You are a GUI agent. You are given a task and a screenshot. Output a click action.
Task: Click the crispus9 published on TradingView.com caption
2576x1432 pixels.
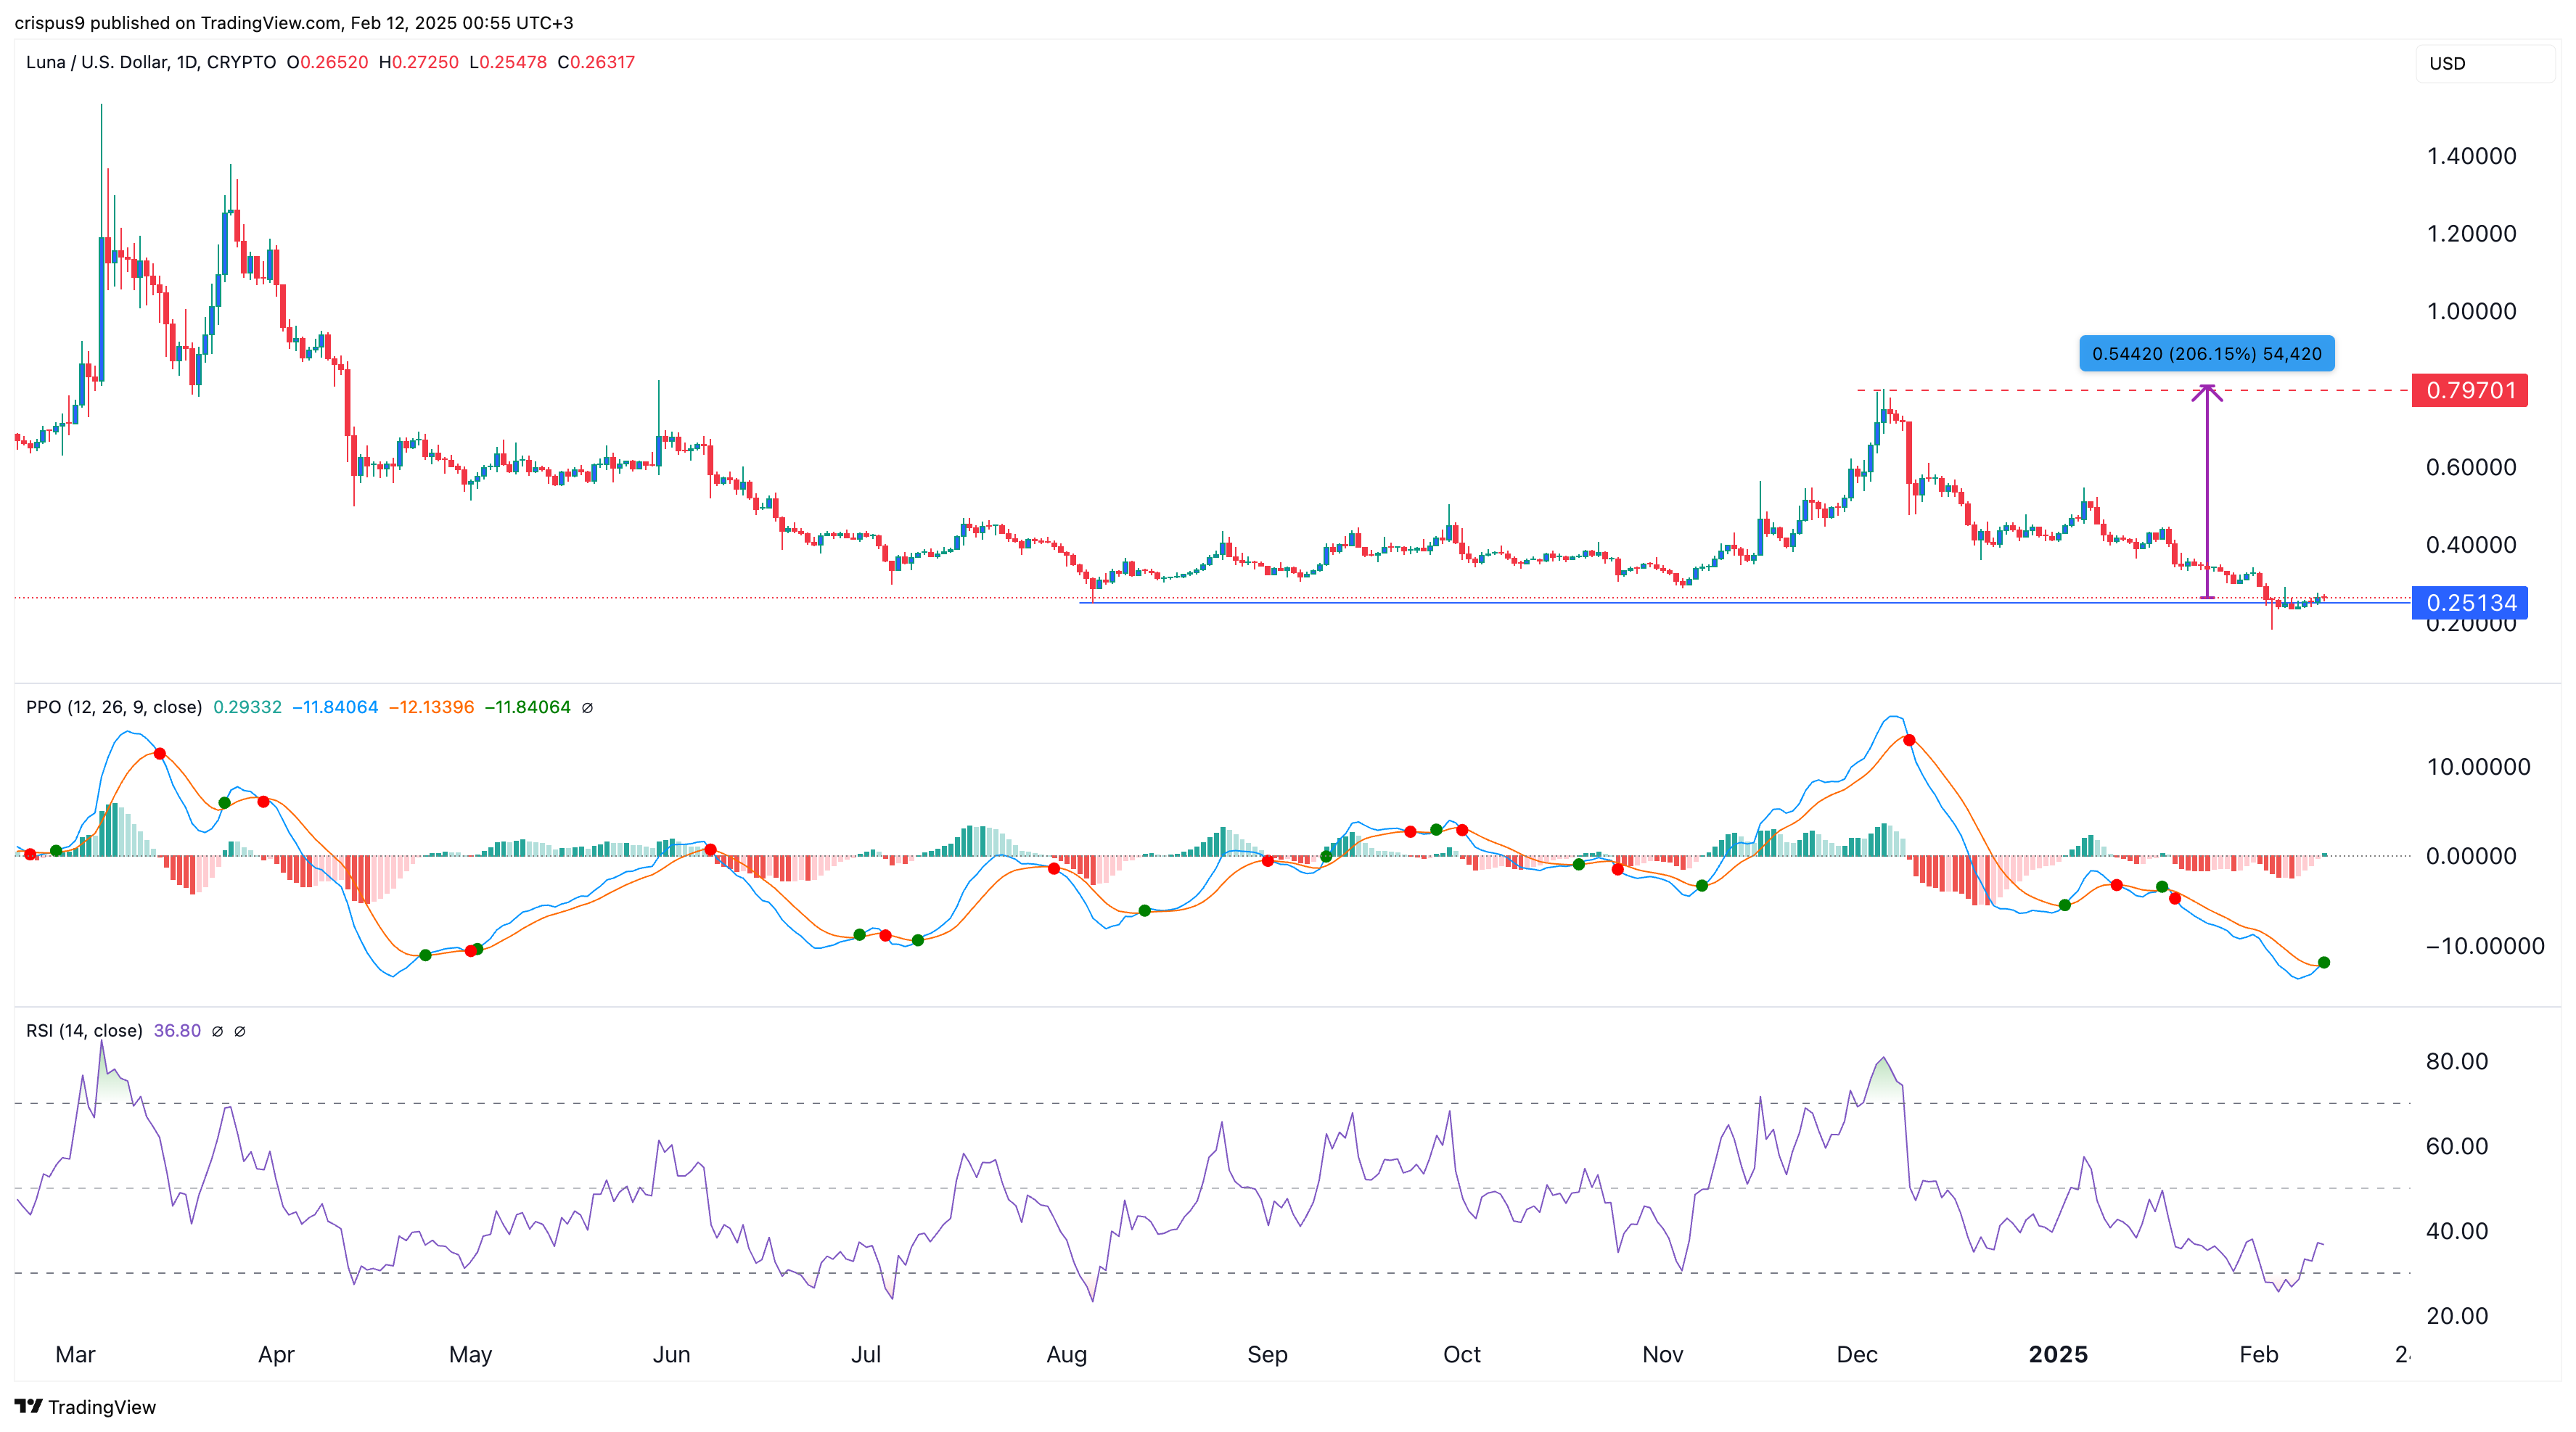294,22
